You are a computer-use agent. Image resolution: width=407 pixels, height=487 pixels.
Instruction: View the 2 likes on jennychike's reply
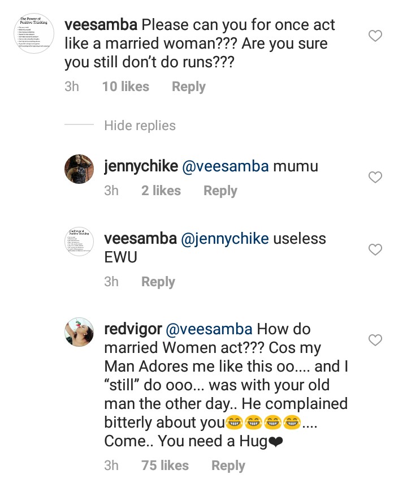pyautogui.click(x=161, y=191)
